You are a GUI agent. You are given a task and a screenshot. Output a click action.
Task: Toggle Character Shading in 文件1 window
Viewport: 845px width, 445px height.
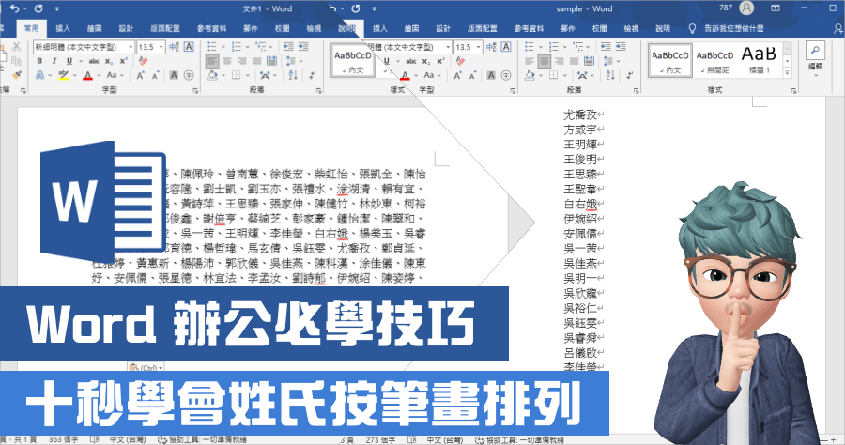[x=174, y=75]
